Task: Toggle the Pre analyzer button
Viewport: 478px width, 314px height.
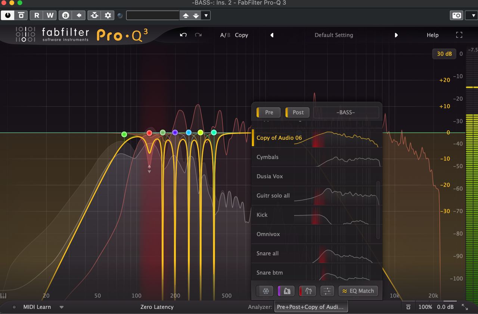Action: [269, 112]
